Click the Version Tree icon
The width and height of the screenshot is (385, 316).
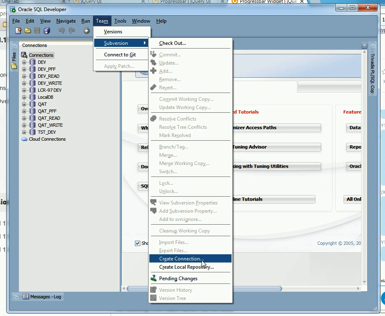(x=153, y=298)
